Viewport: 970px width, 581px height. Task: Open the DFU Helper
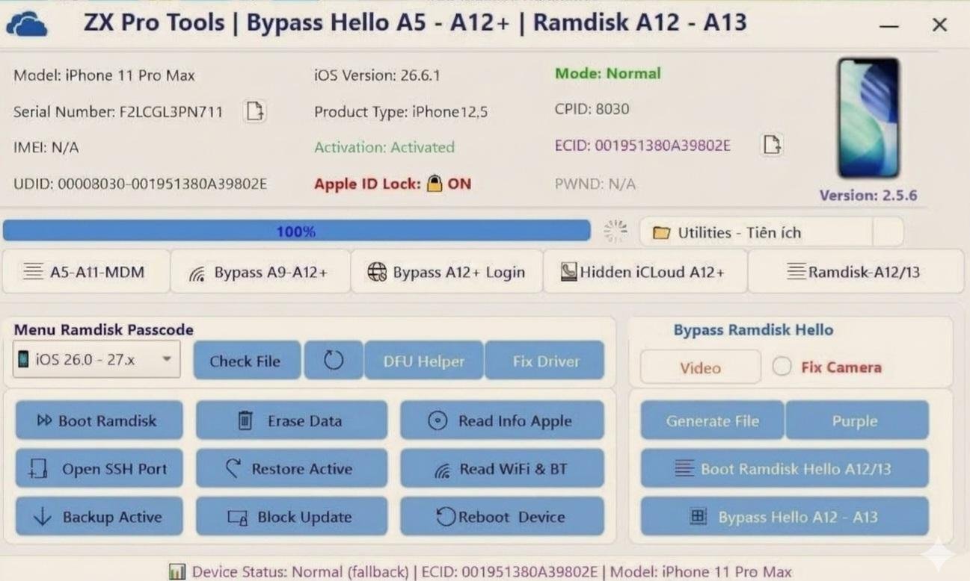[423, 361]
